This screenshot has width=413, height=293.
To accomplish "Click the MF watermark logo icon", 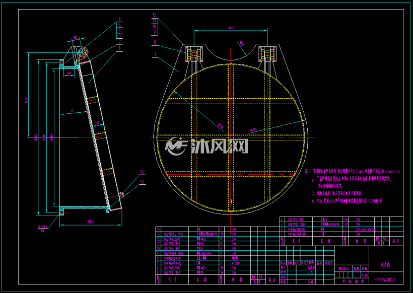I will (x=176, y=146).
